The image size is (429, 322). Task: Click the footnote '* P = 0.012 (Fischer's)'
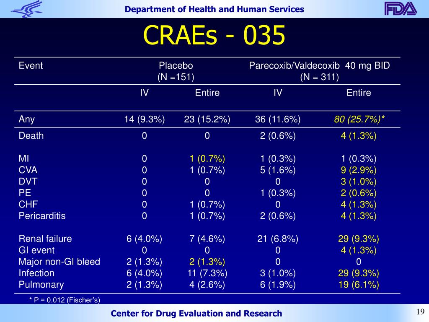(65, 300)
